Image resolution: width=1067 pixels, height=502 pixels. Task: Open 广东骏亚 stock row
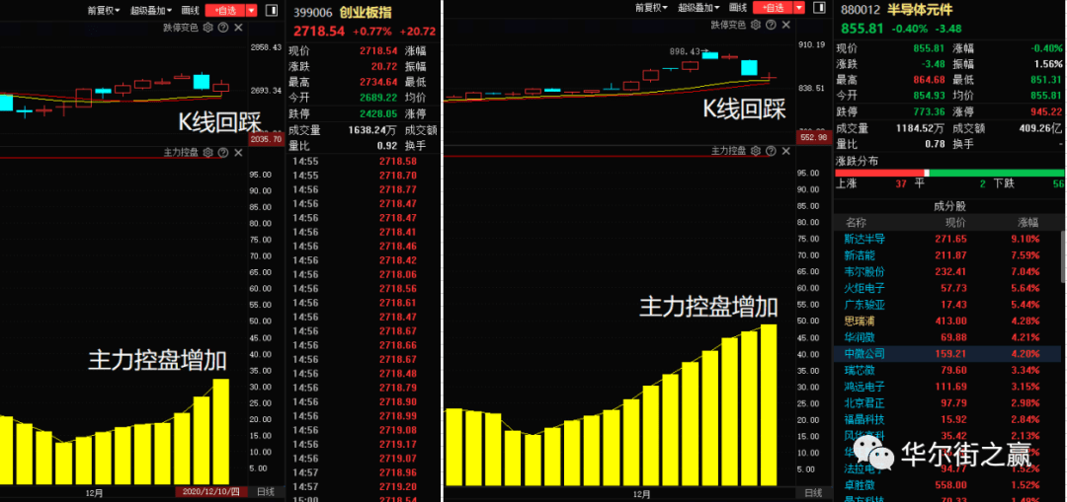[947, 305]
